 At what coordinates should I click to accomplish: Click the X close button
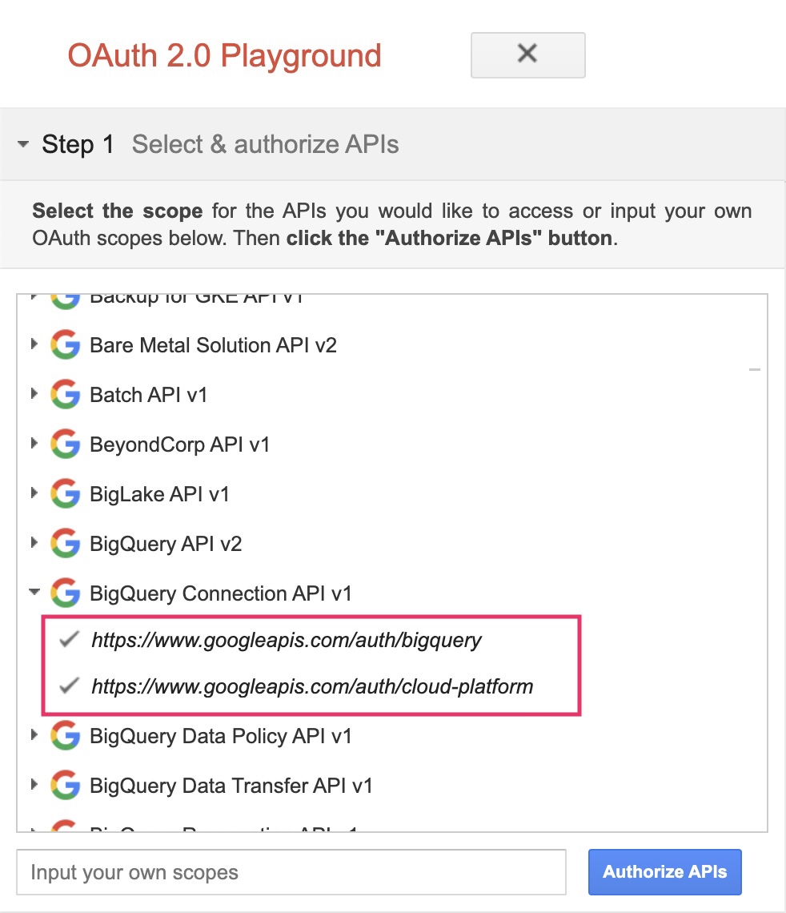point(527,55)
